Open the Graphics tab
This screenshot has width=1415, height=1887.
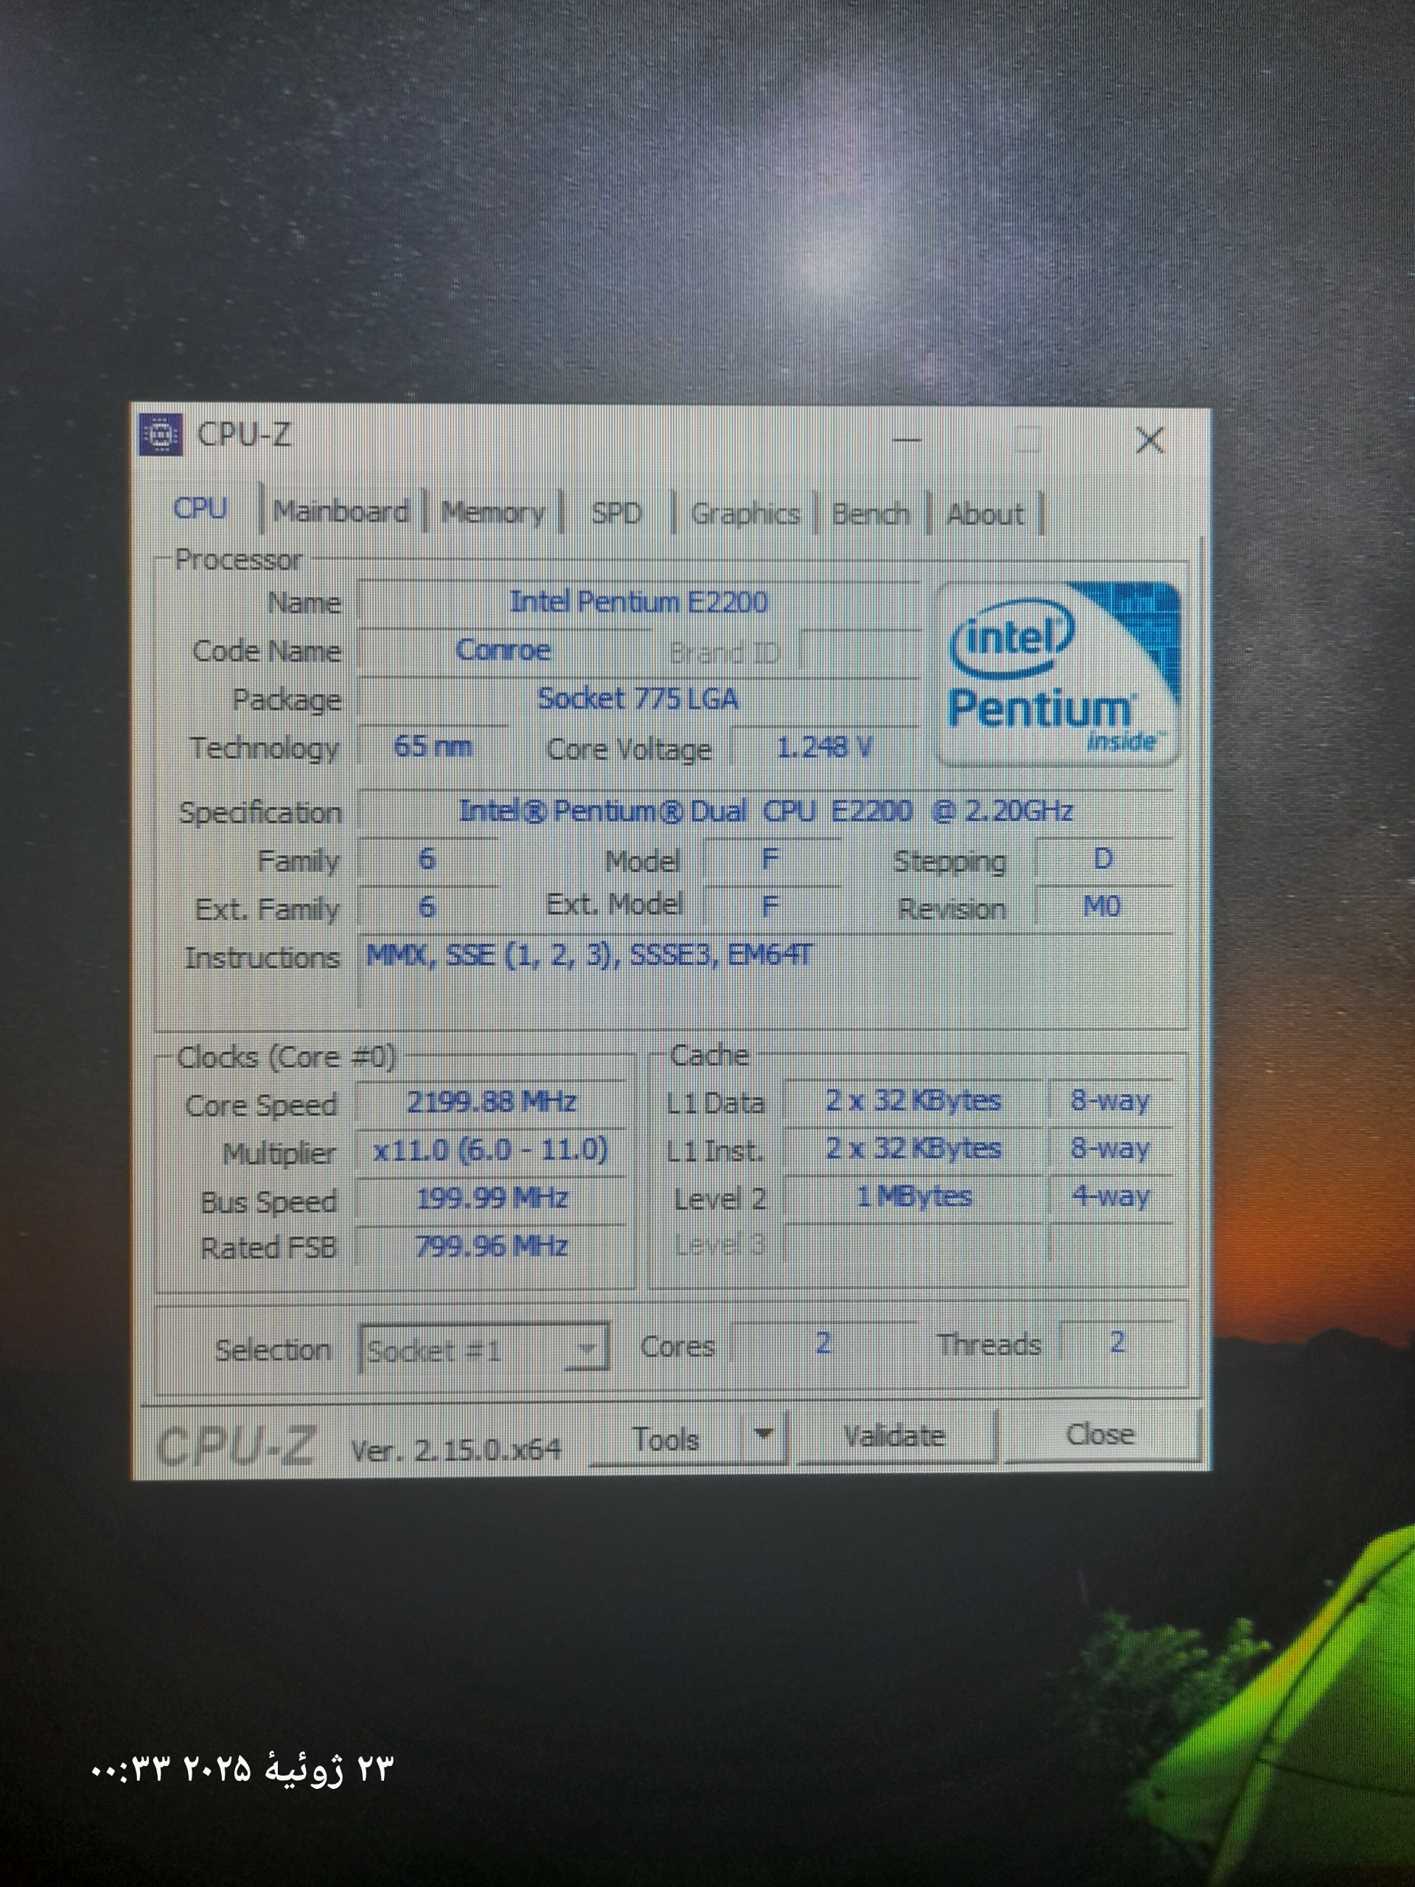click(744, 515)
